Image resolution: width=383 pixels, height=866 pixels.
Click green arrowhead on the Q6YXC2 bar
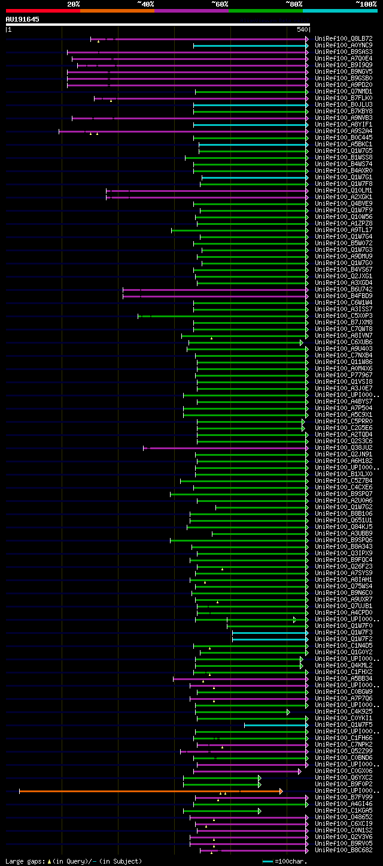(260, 778)
